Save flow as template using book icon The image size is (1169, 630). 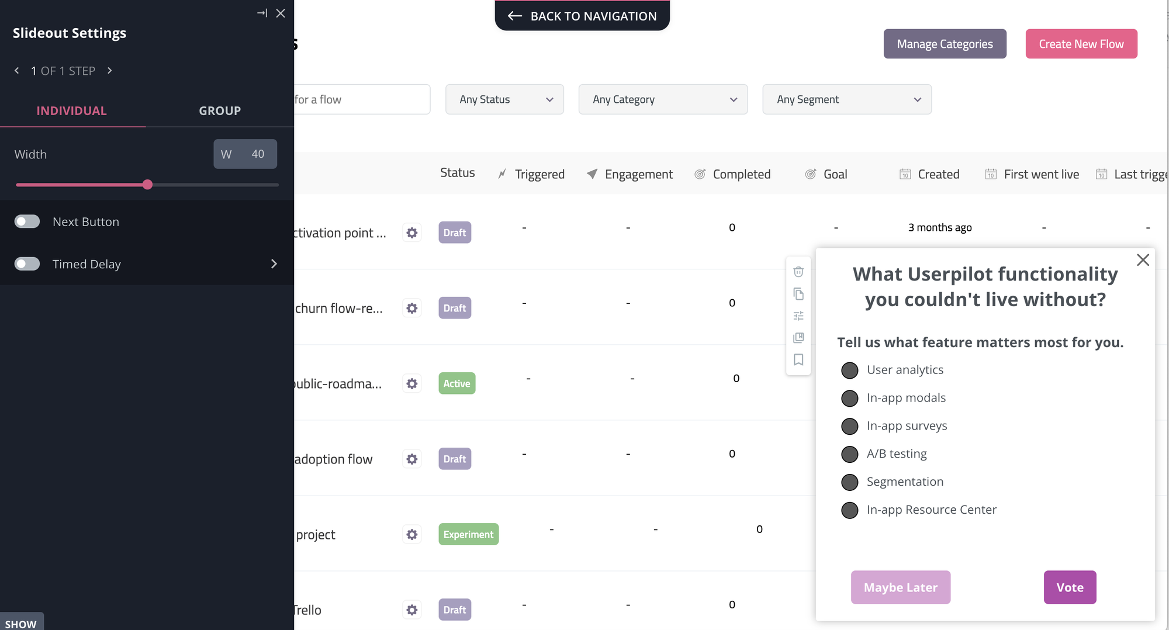798,337
